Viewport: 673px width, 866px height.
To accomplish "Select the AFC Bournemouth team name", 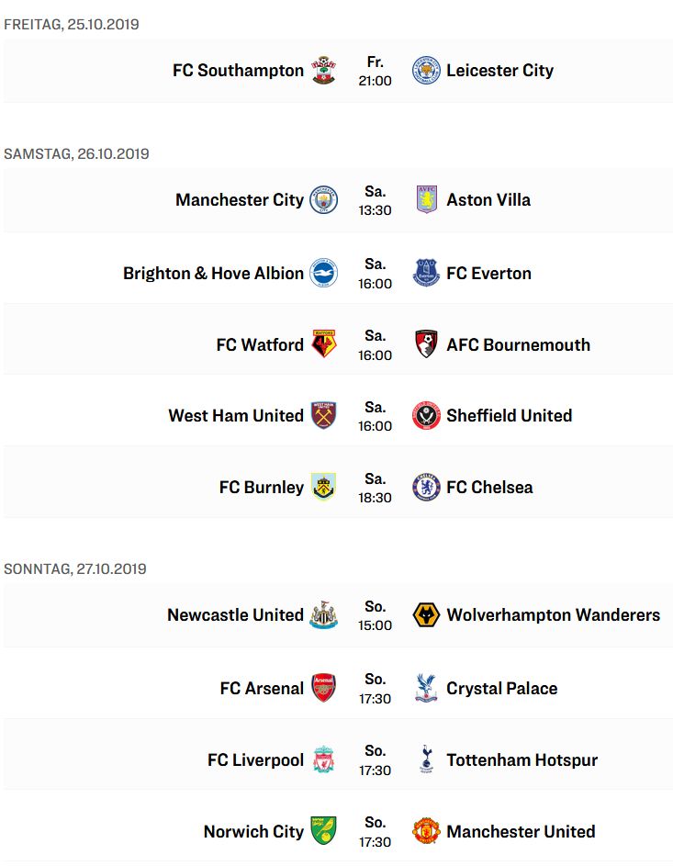I will pyautogui.click(x=518, y=344).
